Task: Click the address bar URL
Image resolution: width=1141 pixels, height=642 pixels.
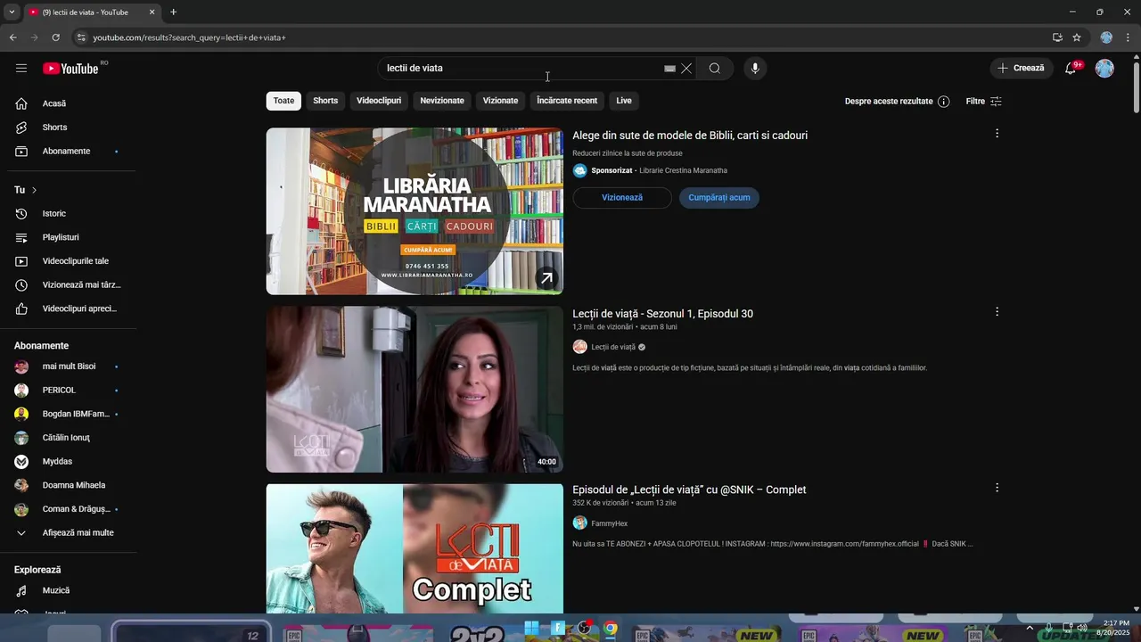Action: [189, 37]
